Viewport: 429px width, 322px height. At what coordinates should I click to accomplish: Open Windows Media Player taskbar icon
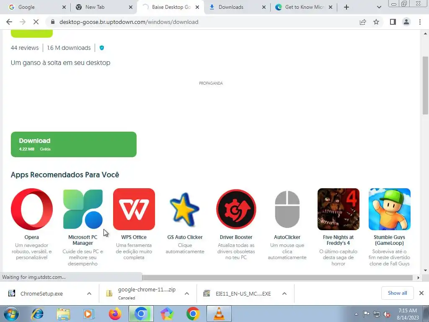pyautogui.click(x=89, y=314)
